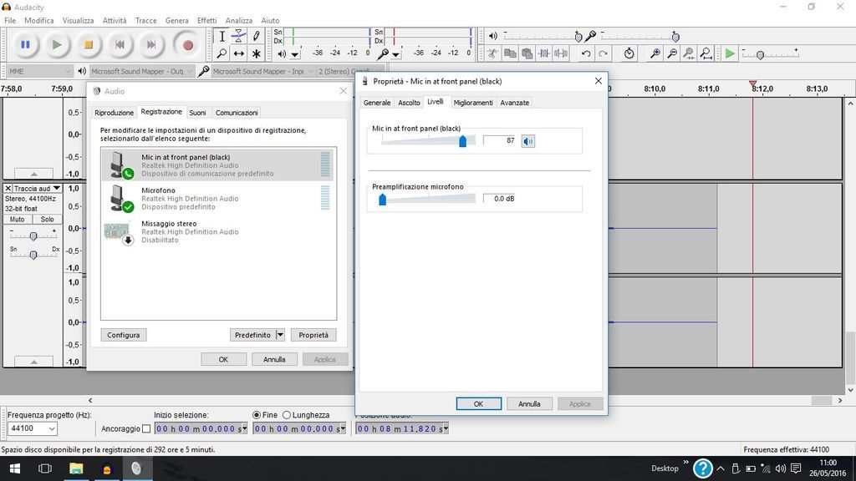This screenshot has height=481, width=856.
Task: Select the Fine radio button
Action: [x=257, y=415]
